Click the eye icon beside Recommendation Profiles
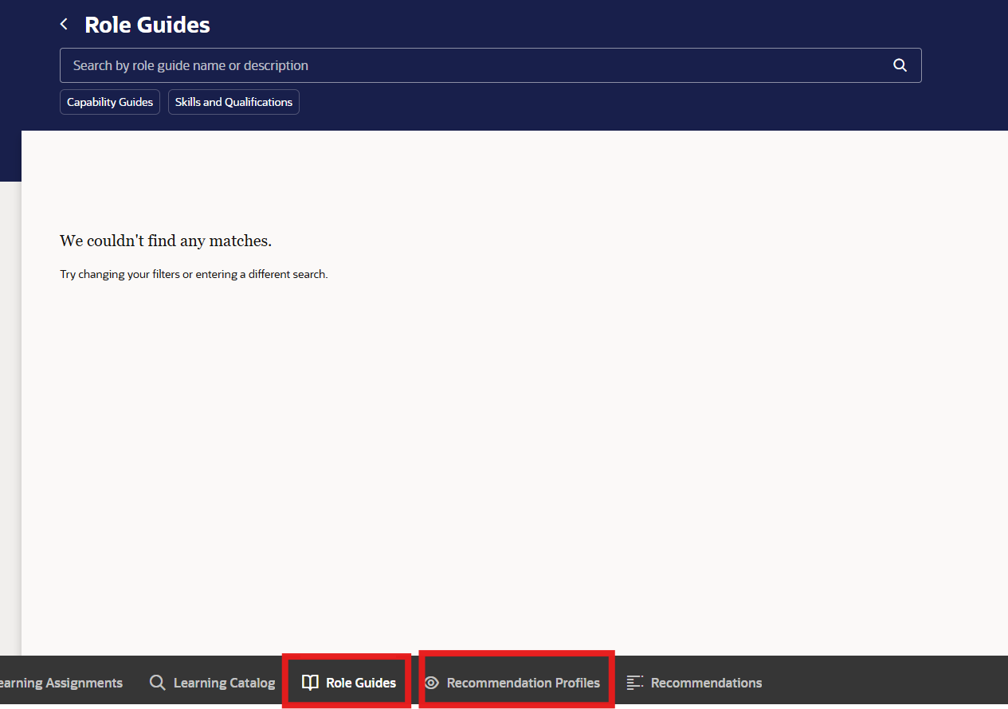The width and height of the screenshot is (1008, 709). coord(431,683)
